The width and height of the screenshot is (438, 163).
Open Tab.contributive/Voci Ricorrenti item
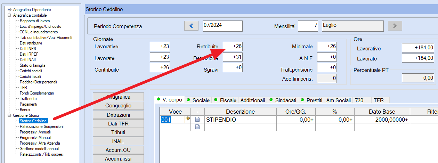coord(46,38)
